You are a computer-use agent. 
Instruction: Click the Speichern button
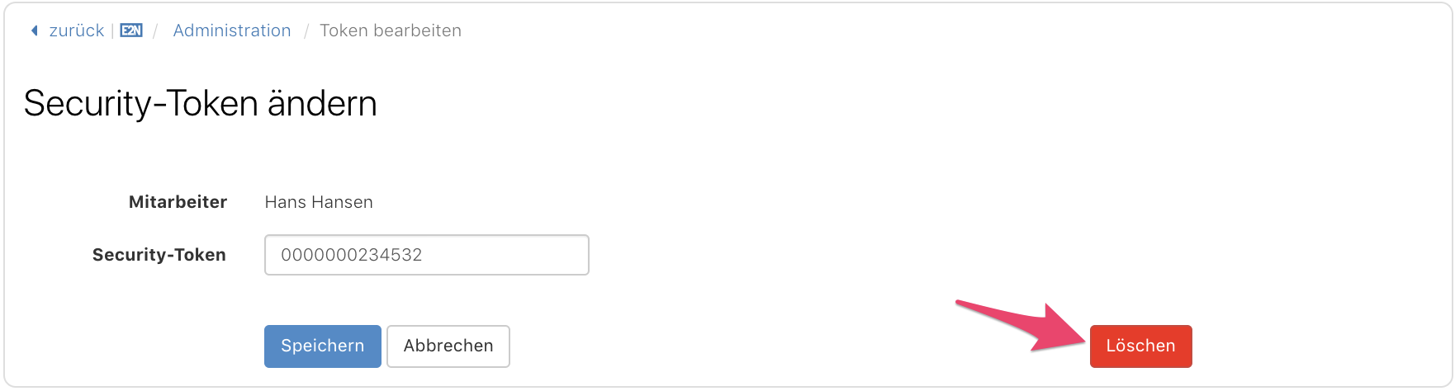point(323,346)
